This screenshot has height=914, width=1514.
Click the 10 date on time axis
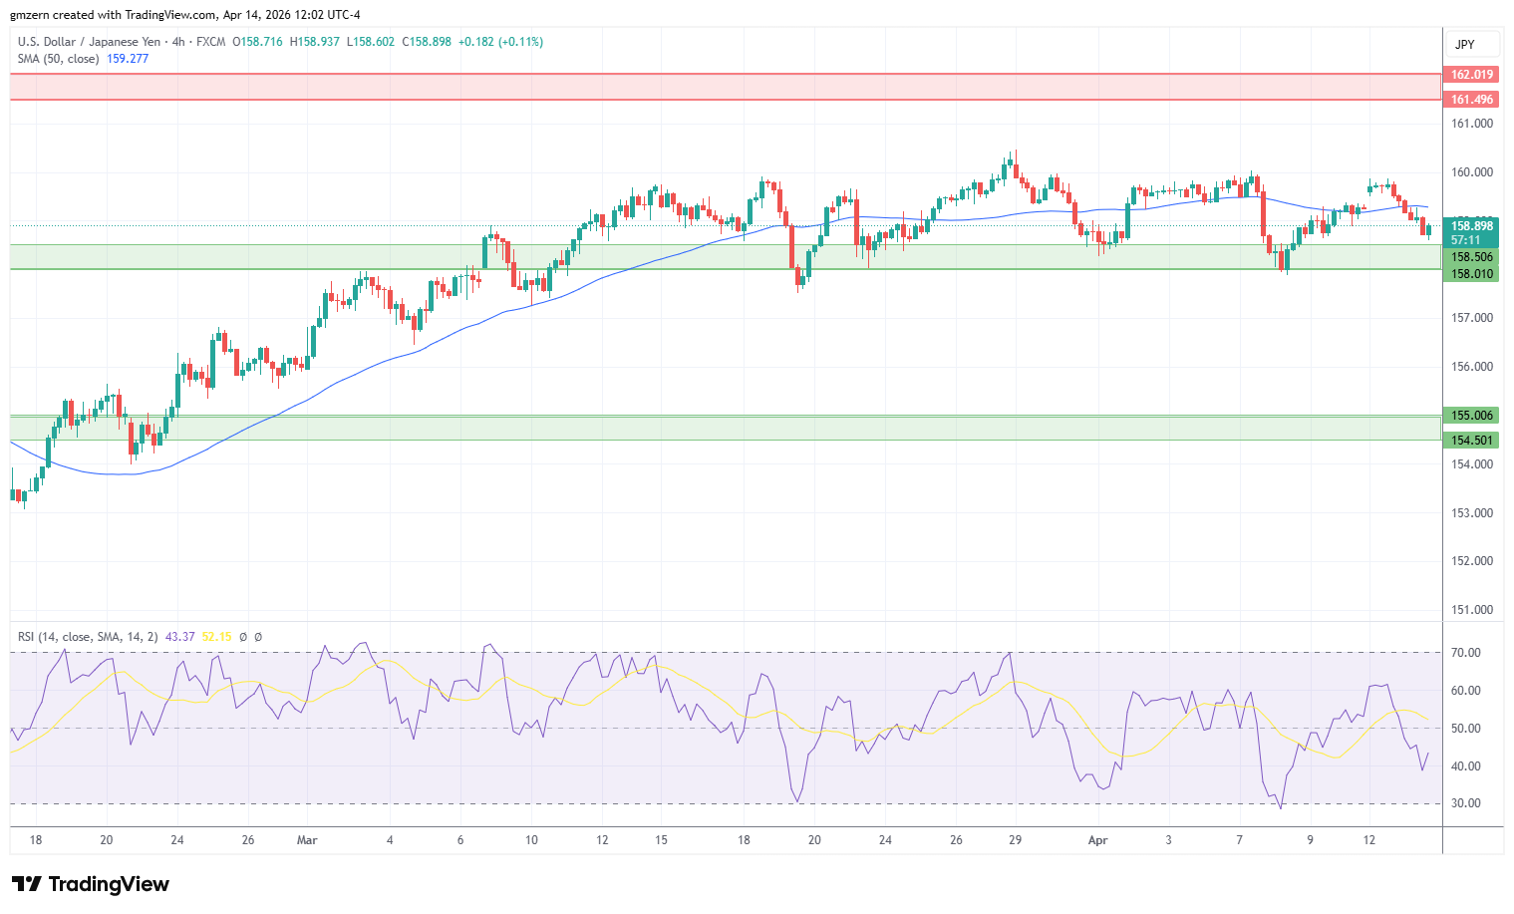pos(531,840)
